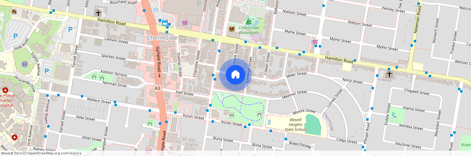The width and height of the screenshot is (471, 156).
Task: Select the parking P icon beside Farnell Street
Action: click(x=70, y=30)
